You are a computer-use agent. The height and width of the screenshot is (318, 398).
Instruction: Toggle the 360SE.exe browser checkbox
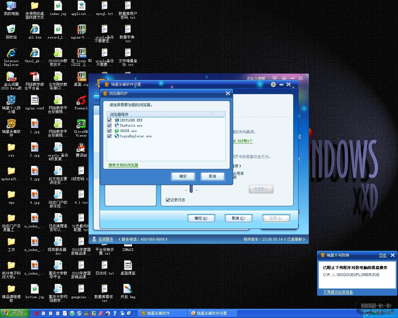pos(109,131)
